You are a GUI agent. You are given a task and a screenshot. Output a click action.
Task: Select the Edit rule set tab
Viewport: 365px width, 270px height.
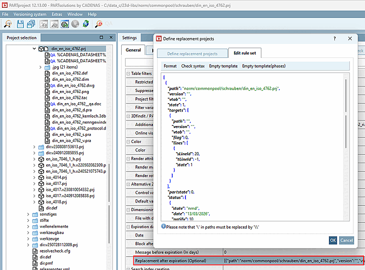pos(245,53)
